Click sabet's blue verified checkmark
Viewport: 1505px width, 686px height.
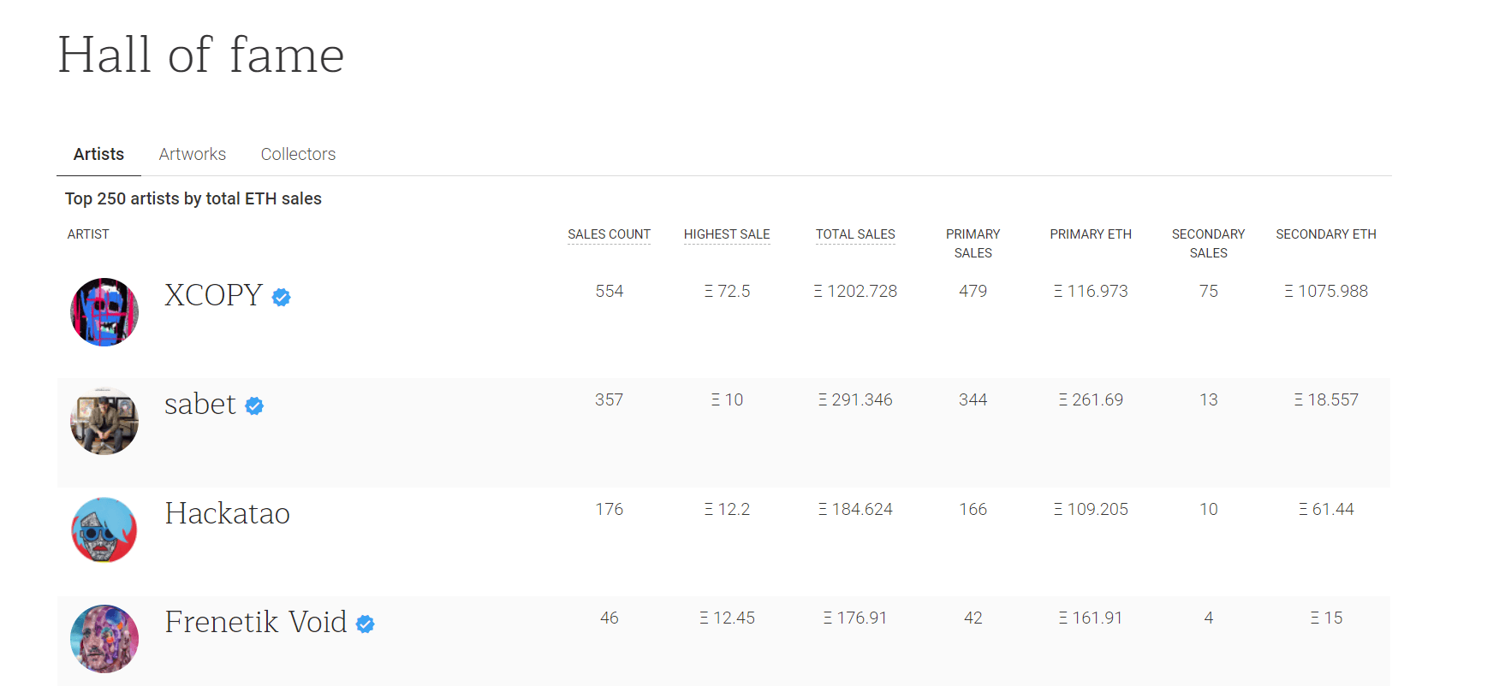(x=254, y=406)
